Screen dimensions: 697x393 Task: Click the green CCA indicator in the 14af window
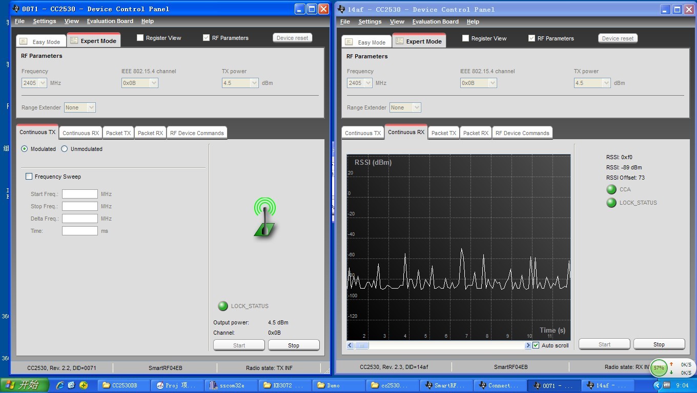coord(611,189)
